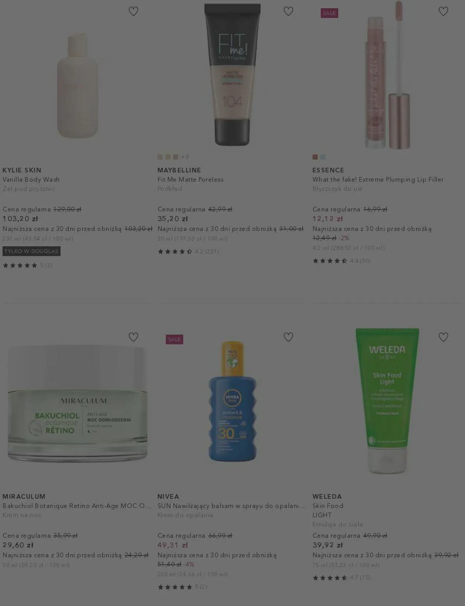The image size is (465, 606).
Task: Save Essence lip filler with heart icon
Action: coord(443,11)
